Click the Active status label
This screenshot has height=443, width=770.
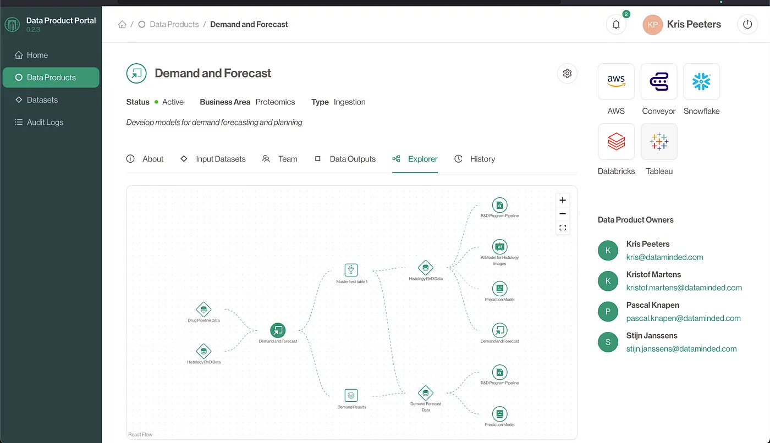coord(173,102)
